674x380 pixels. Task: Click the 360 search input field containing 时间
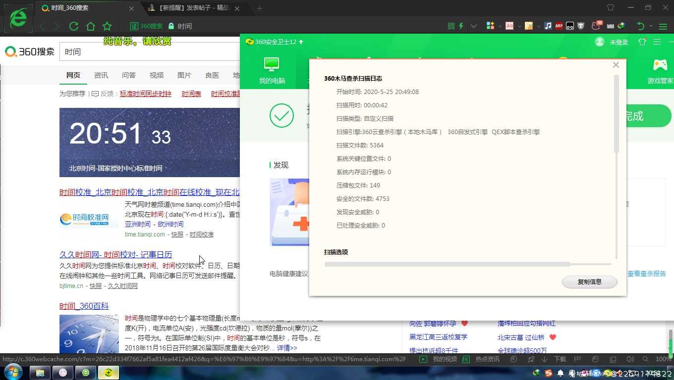(x=150, y=51)
